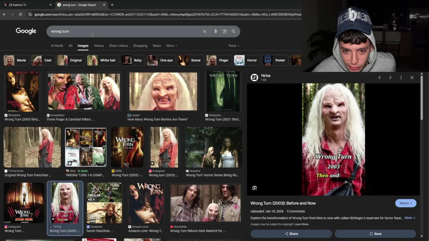Select the Images tab
429x241 pixels.
pyautogui.click(x=83, y=46)
